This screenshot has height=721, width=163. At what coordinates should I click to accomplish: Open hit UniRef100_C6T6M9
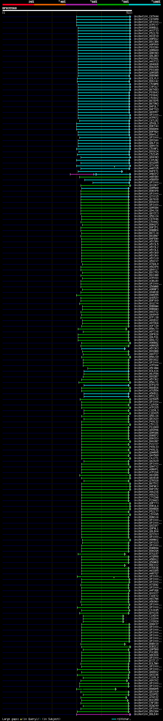pos(146,19)
